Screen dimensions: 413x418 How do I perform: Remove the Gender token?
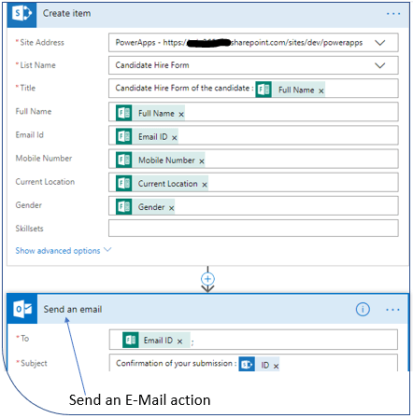[172, 208]
